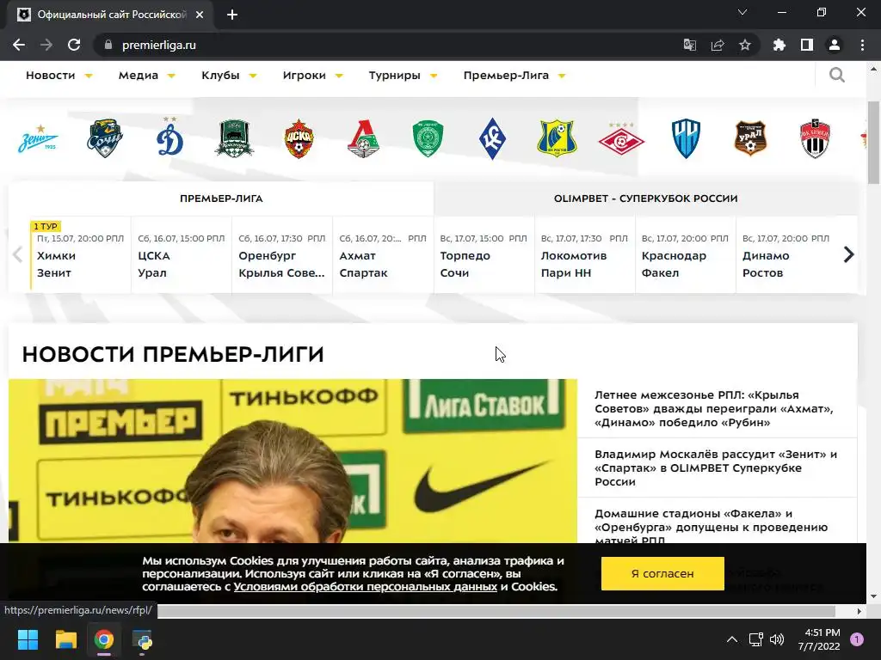The image size is (881, 660).
Task: Open the Krasnodar club logo
Action: click(x=234, y=138)
